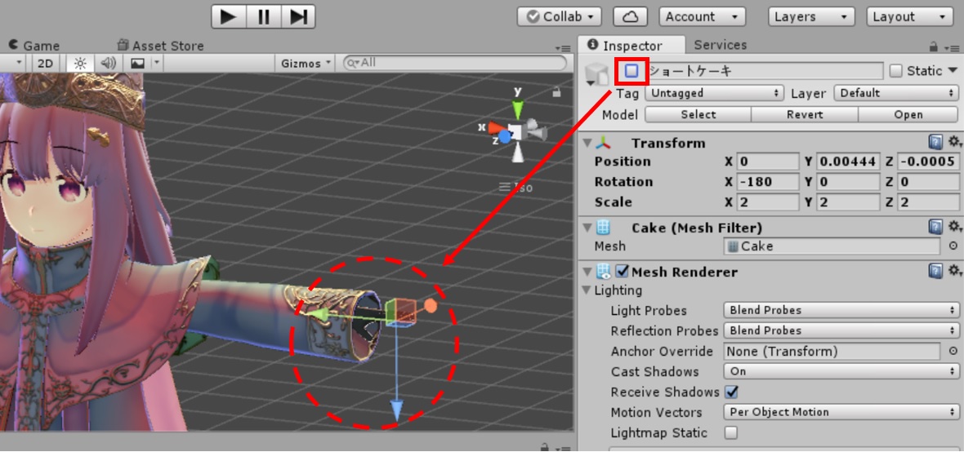Screen dimensions: 964x452
Task: Enable the GameObject active checkbox
Action: coord(632,71)
